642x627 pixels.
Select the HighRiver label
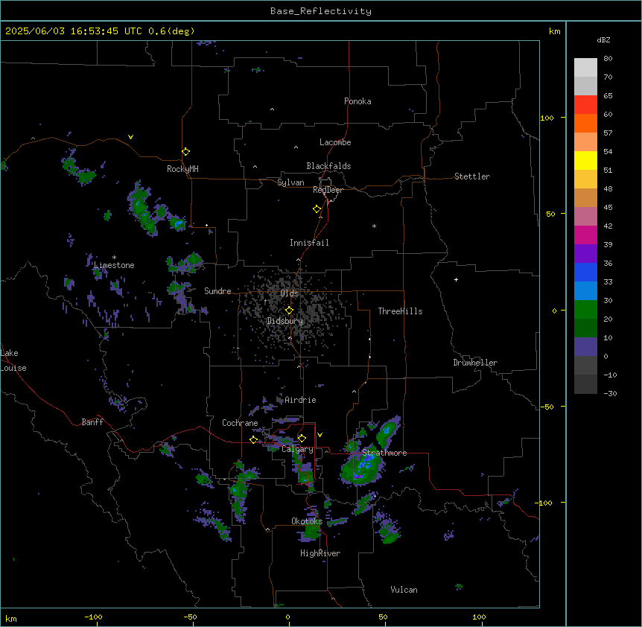pyautogui.click(x=320, y=553)
